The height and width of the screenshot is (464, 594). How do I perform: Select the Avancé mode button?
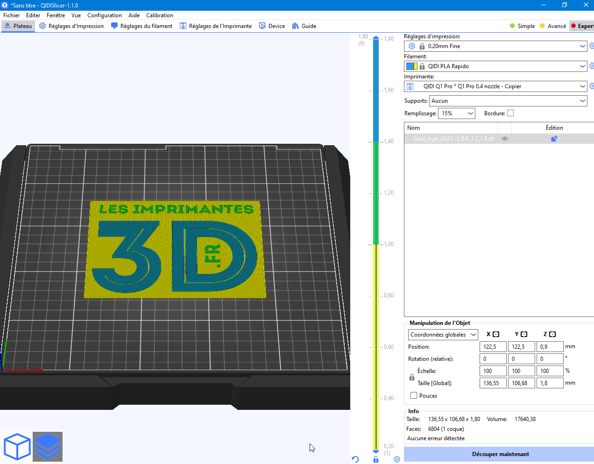pos(553,26)
